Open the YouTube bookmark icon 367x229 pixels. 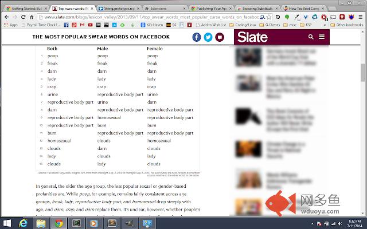(x=91, y=25)
